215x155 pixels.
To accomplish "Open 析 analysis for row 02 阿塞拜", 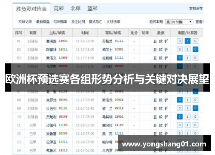I will pos(166,50).
